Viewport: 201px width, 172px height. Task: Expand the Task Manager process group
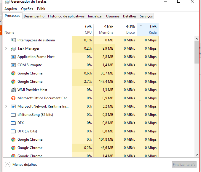point(6,48)
